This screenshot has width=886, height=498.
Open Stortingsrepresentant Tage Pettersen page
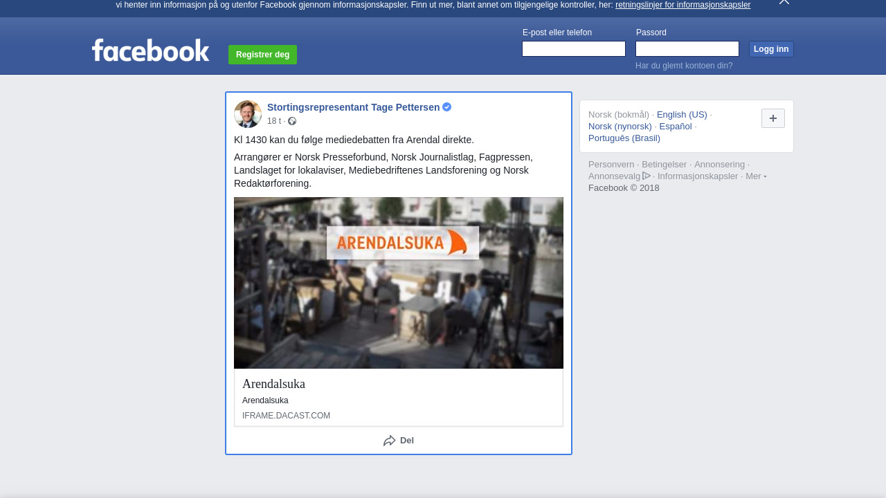click(353, 107)
